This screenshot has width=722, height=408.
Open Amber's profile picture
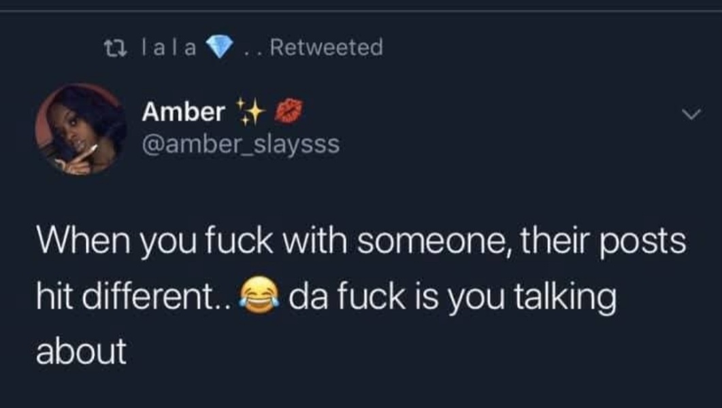click(81, 129)
